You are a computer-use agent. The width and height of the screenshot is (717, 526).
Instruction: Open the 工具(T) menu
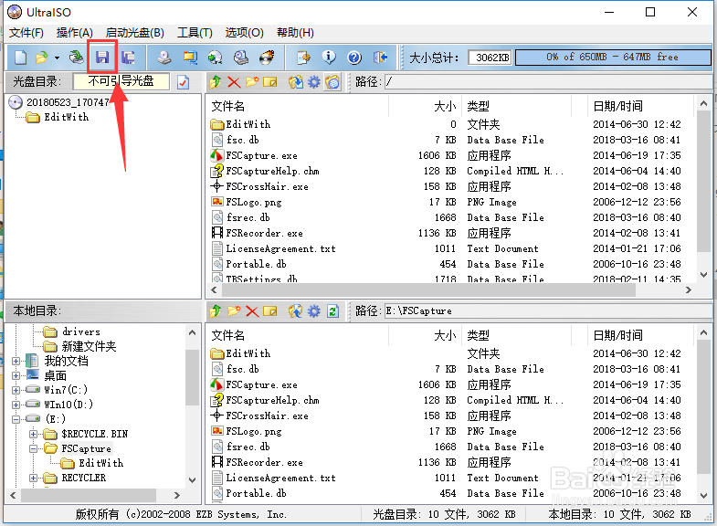coord(195,33)
